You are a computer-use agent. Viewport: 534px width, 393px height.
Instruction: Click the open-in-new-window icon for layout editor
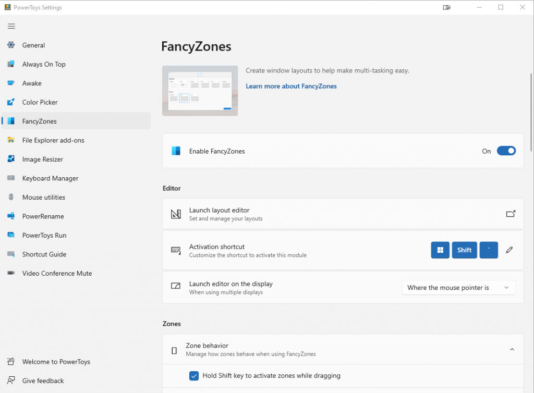511,214
